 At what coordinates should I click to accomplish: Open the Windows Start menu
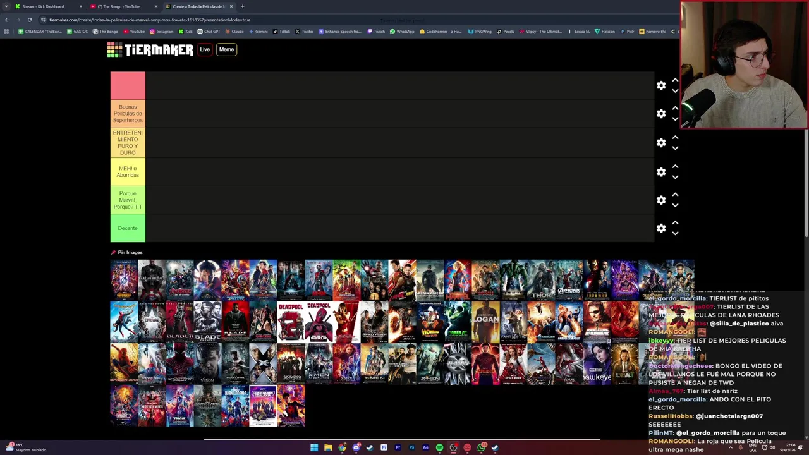click(314, 447)
